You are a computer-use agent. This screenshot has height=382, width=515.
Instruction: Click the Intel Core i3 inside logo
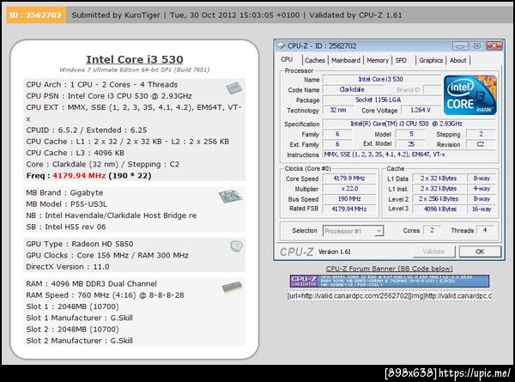470,95
